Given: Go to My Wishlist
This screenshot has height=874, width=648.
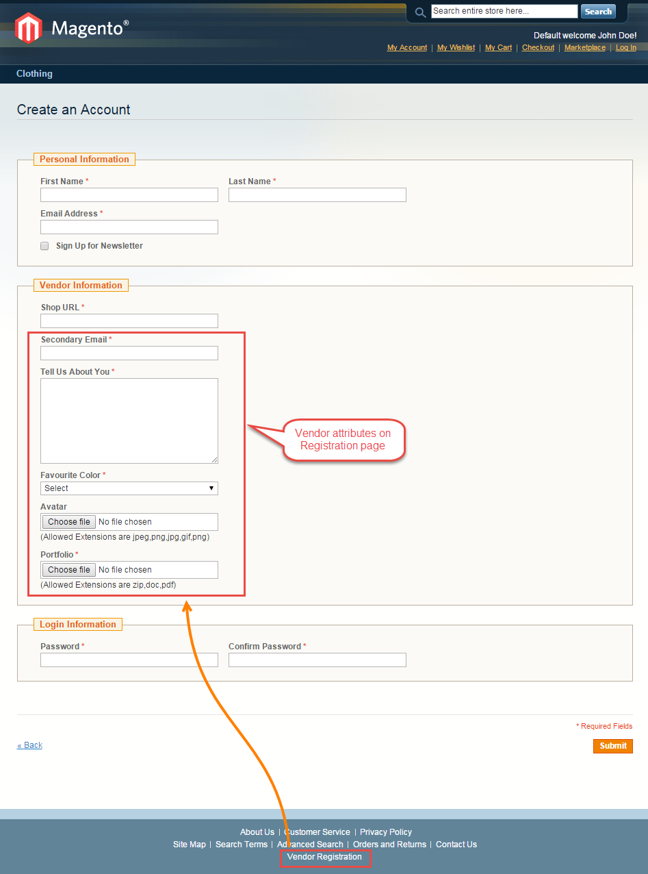Looking at the screenshot, I should click(x=456, y=47).
